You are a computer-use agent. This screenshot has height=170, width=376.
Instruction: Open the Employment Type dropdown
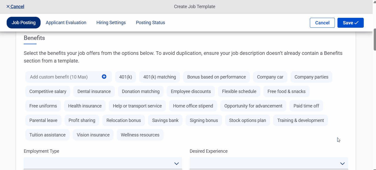[103, 163]
